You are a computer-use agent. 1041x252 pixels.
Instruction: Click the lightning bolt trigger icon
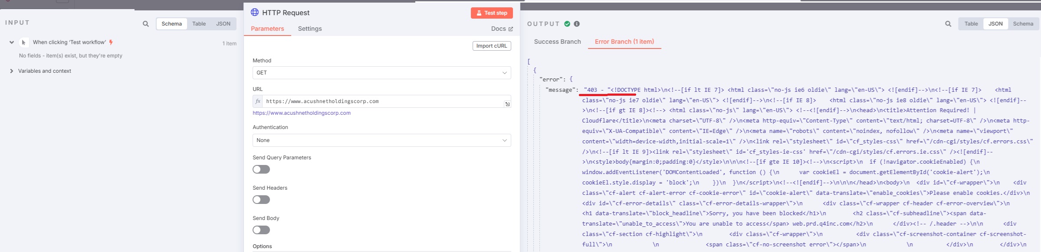[x=111, y=42]
